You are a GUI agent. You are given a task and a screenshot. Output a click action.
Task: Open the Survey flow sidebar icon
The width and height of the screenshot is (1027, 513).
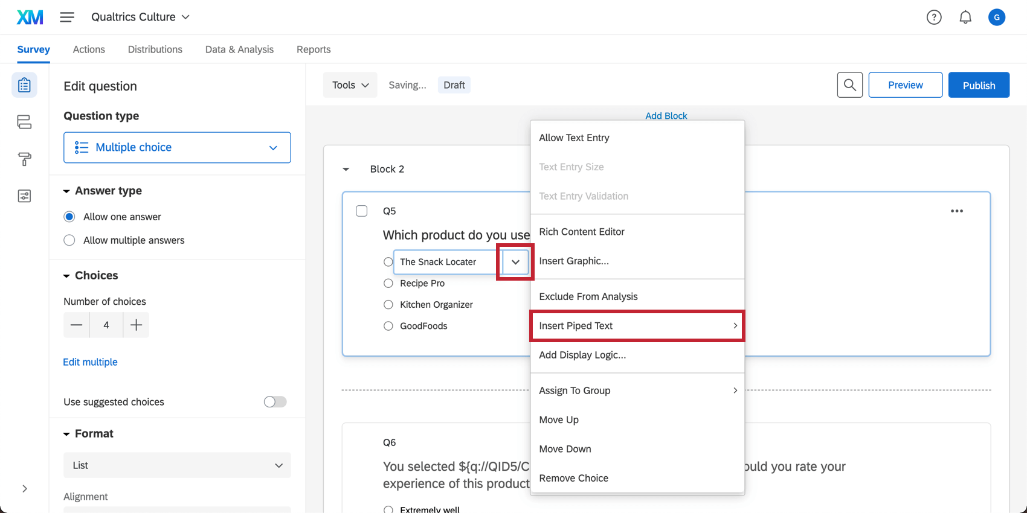(24, 122)
